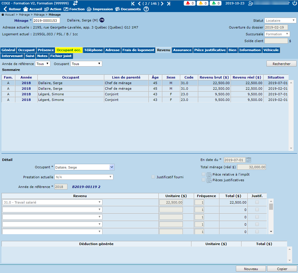The height and width of the screenshot is (273, 298).
Task: Open the Pièce justificative tab
Action: click(210, 50)
